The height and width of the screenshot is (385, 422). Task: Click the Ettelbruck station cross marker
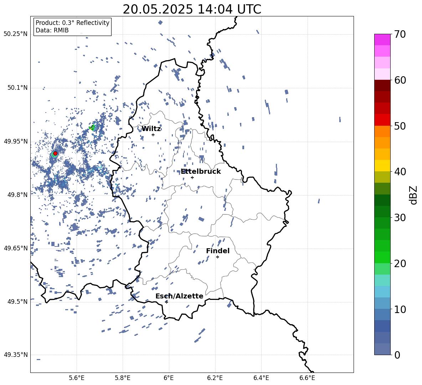192,177
